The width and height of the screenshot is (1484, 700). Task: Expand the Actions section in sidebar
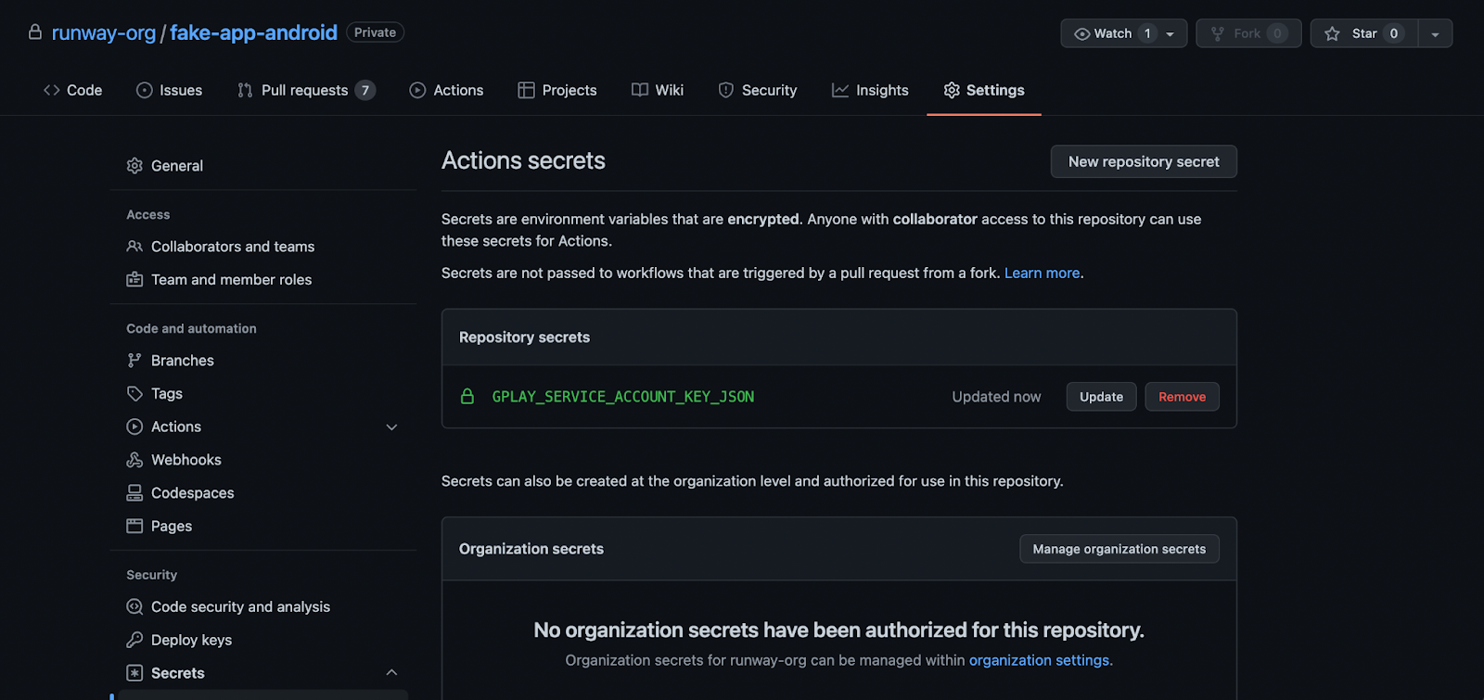(x=391, y=426)
